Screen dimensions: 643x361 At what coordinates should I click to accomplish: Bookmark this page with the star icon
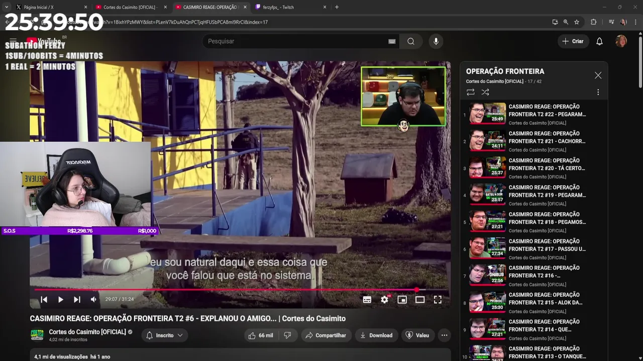pos(577,22)
